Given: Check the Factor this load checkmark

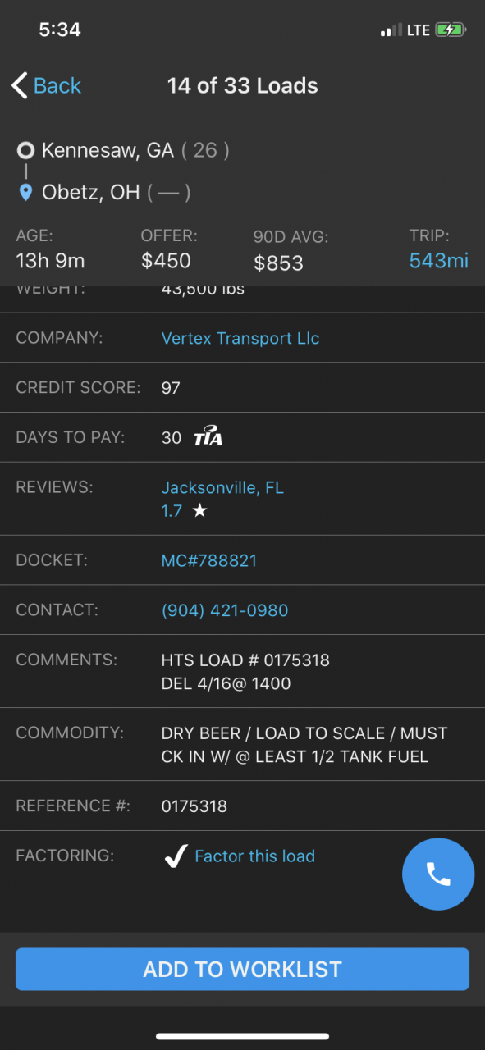Looking at the screenshot, I should (175, 856).
